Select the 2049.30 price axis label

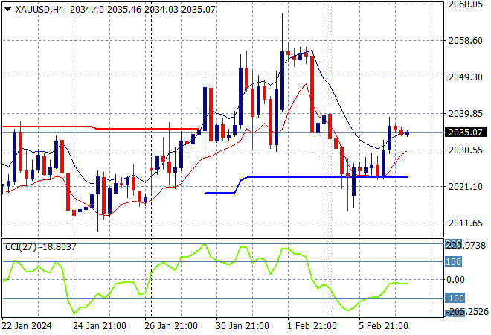pos(466,77)
